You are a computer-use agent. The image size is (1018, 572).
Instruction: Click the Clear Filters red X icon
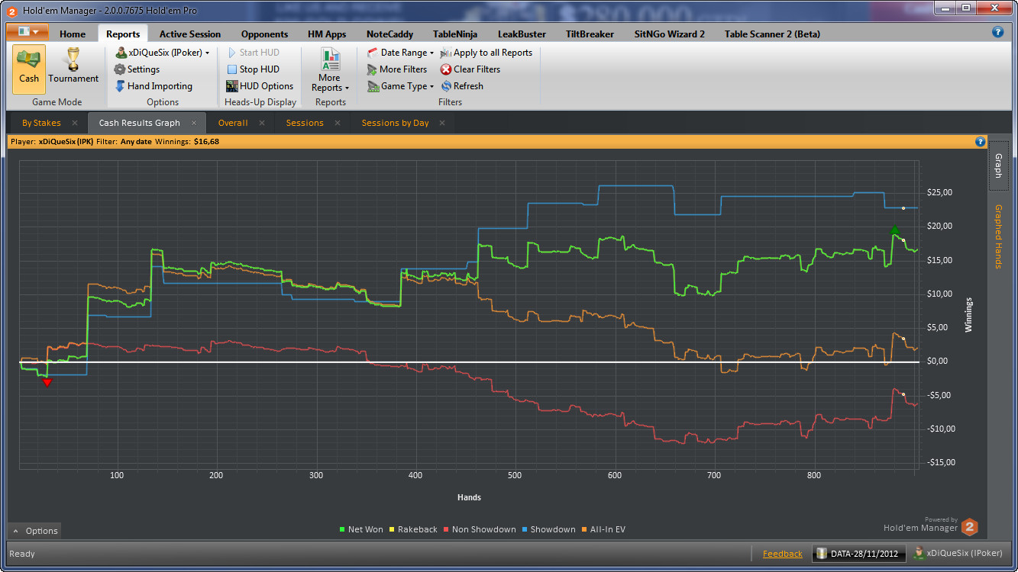[446, 69]
